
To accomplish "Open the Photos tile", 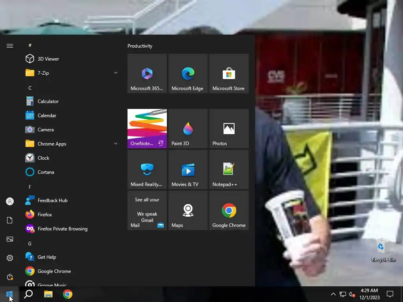I will click(x=229, y=129).
